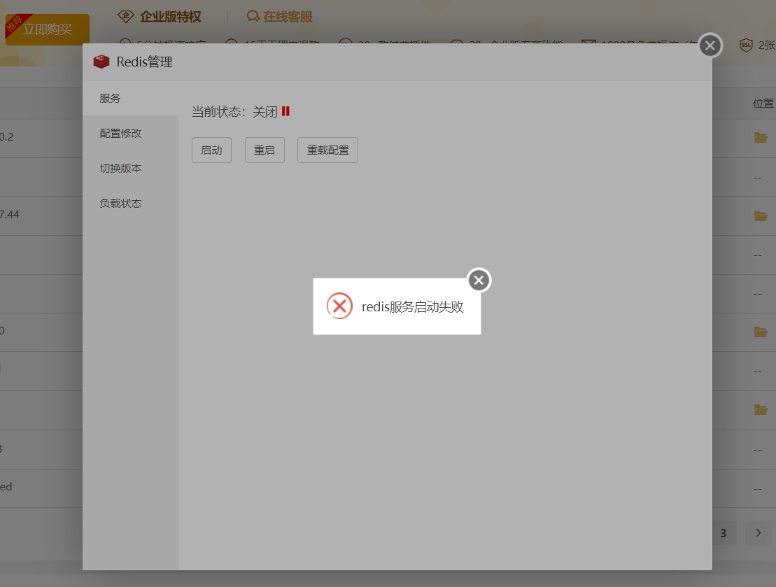The height and width of the screenshot is (587, 776).
Task: Click the 重载配置 reload config button
Action: click(327, 150)
